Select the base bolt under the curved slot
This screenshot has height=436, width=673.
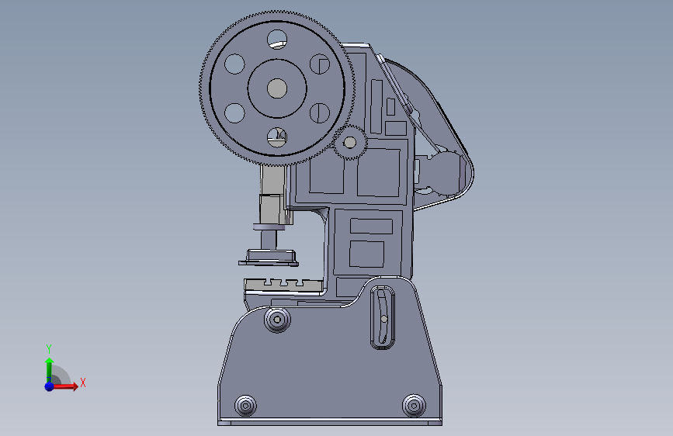(414, 405)
